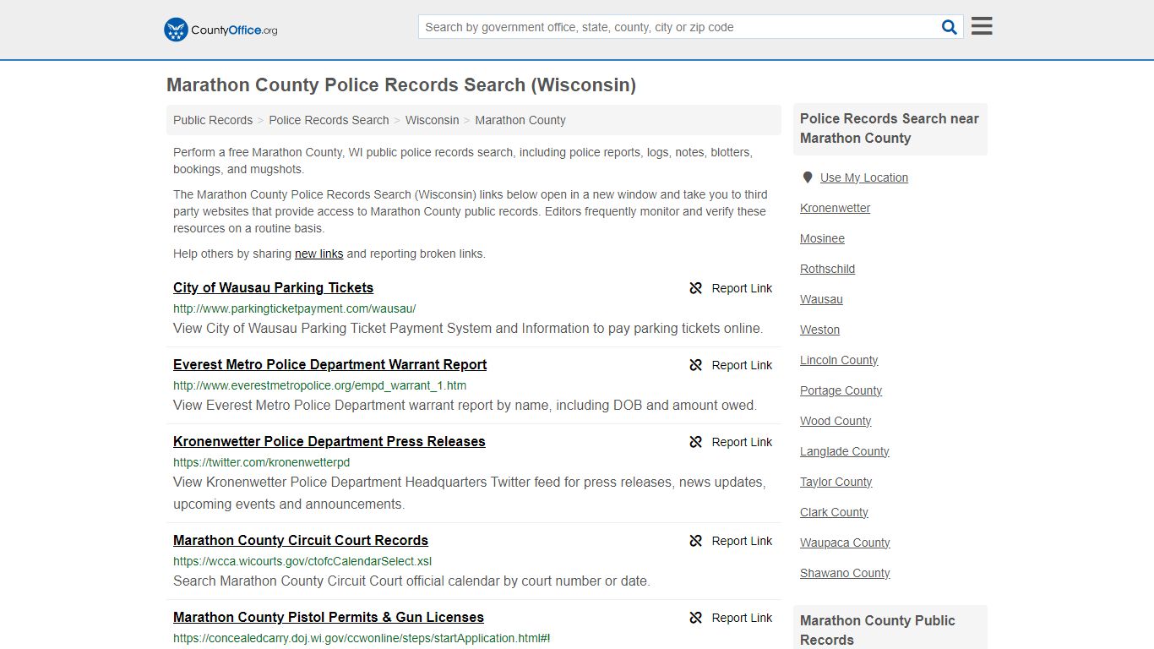The height and width of the screenshot is (649, 1154).
Task: Open Wood County link
Action: [836, 421]
